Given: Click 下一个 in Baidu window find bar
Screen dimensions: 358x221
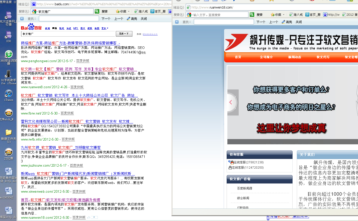Looking at the screenshot, I should pos(106,19).
